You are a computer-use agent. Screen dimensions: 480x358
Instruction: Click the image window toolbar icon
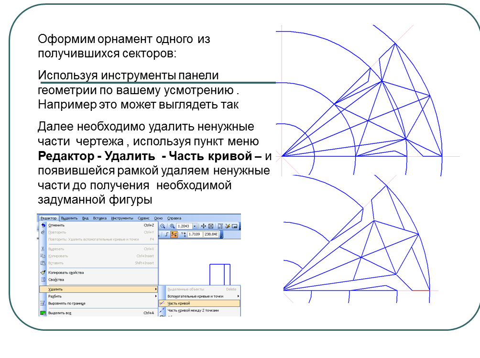[235, 226]
